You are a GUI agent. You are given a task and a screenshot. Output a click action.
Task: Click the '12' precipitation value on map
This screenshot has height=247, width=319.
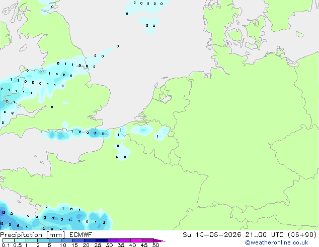(x=3, y=213)
